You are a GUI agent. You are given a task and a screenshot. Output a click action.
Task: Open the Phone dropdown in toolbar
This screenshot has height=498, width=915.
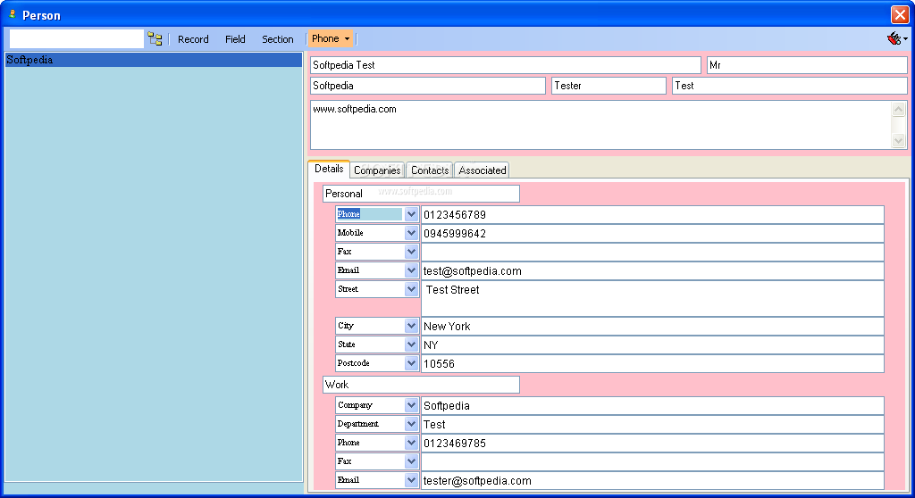pyautogui.click(x=331, y=38)
